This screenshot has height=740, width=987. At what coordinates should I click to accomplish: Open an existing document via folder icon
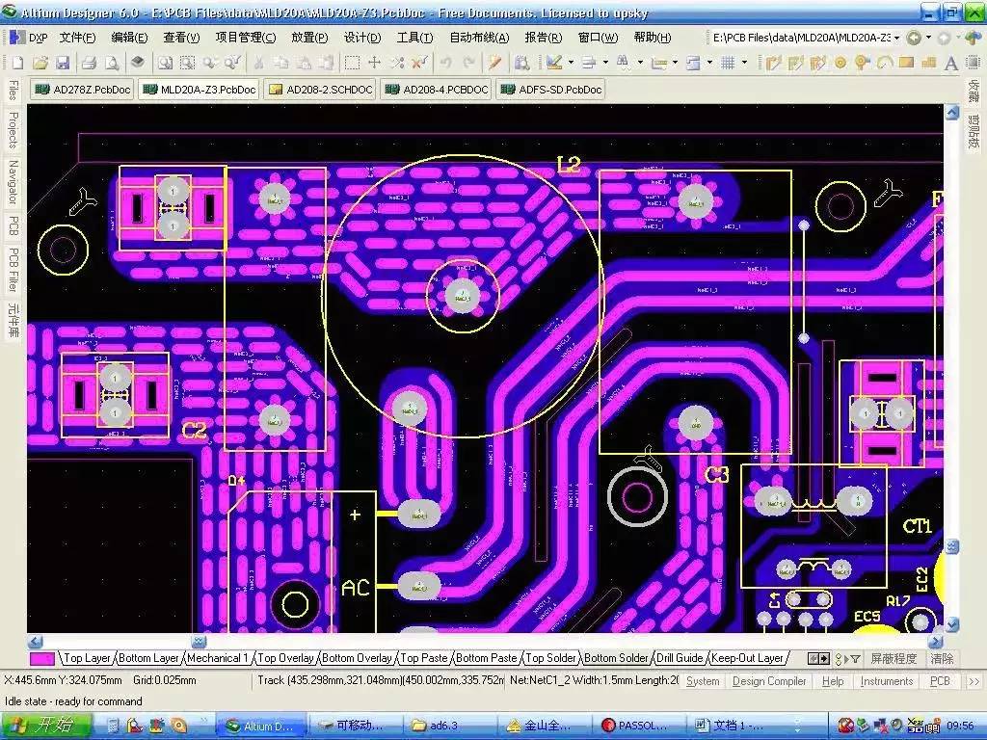(40, 63)
